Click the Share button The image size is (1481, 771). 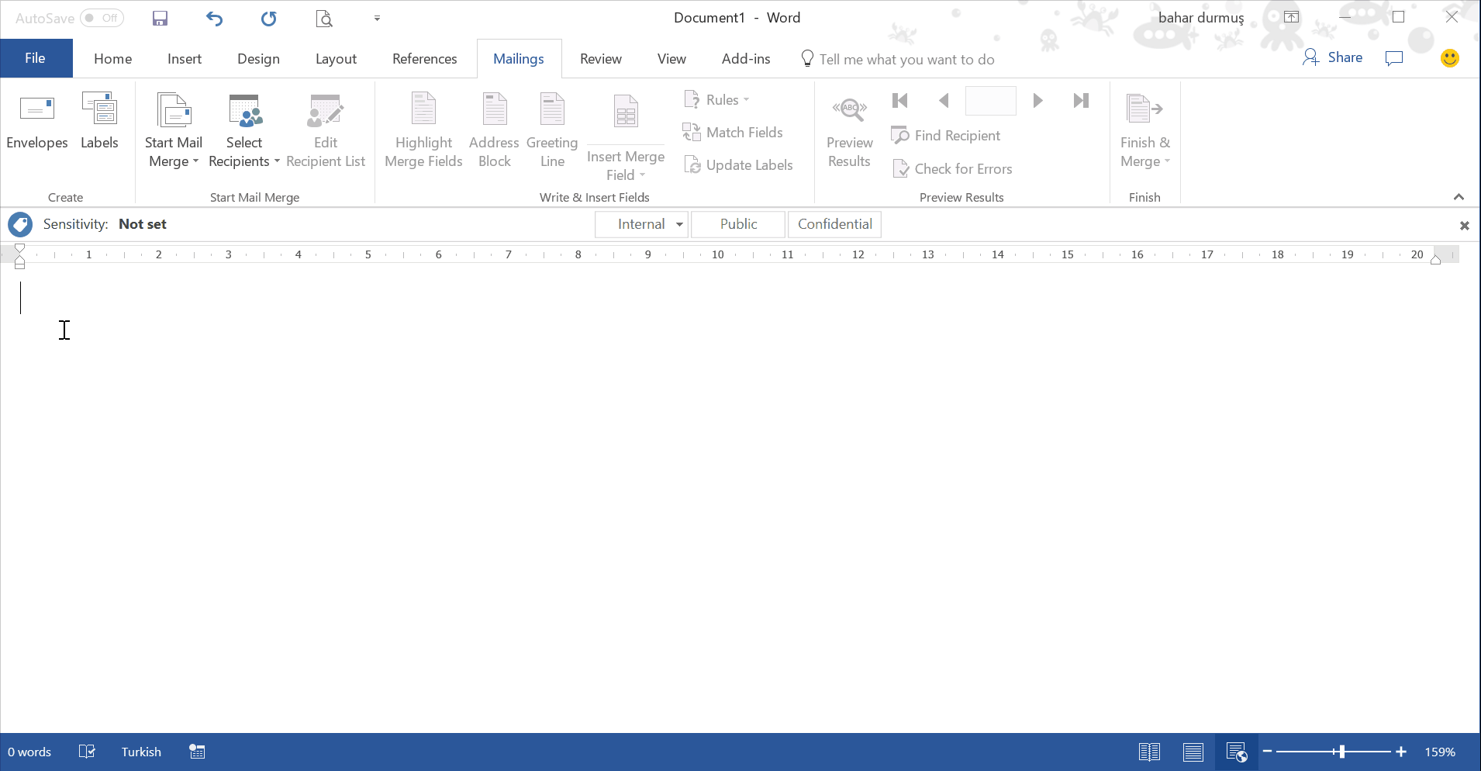1333,57
